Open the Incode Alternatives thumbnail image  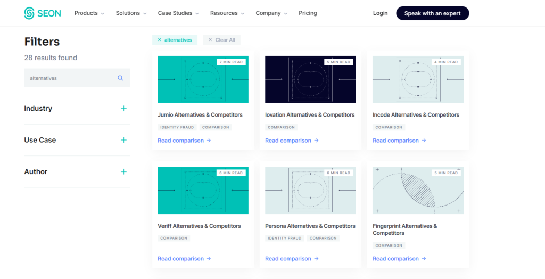418,79
